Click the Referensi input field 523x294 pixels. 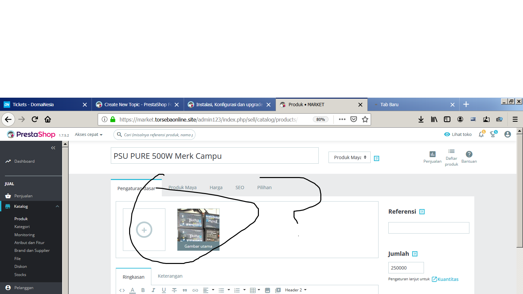click(429, 228)
